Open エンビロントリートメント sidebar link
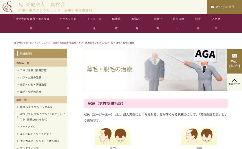Image resolution: width=242 pixels, height=149 pixels. point(36,134)
